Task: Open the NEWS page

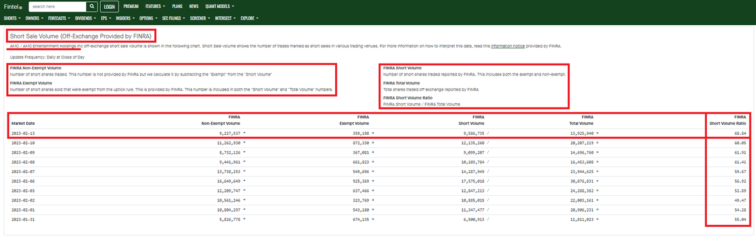Action: pos(194,6)
